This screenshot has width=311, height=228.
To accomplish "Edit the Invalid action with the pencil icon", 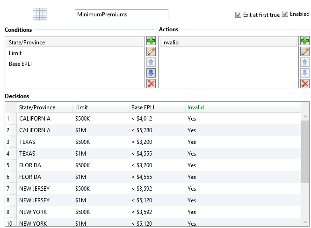I will click(304, 51).
